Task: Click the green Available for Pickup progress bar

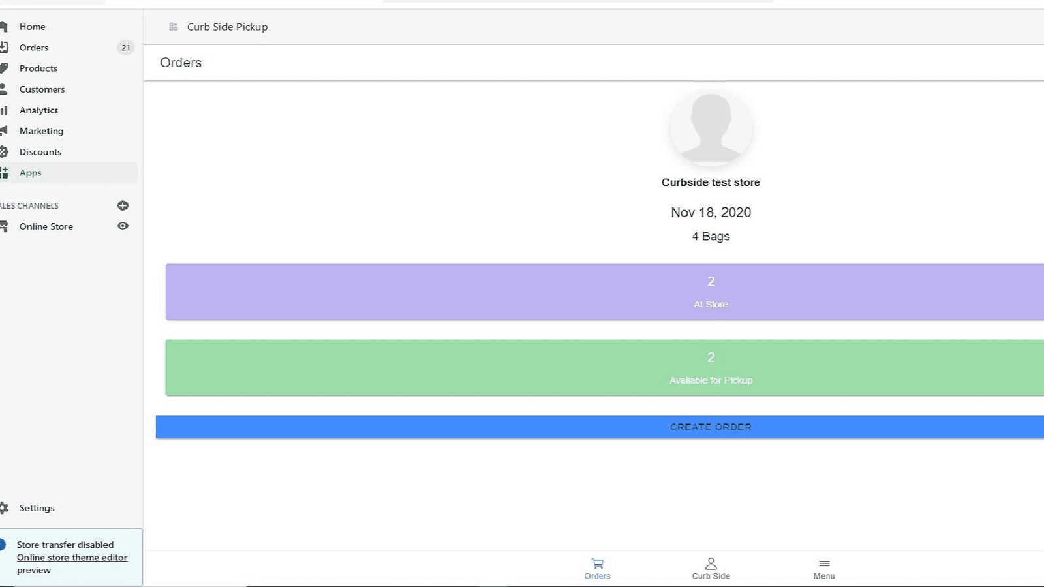Action: coord(711,367)
